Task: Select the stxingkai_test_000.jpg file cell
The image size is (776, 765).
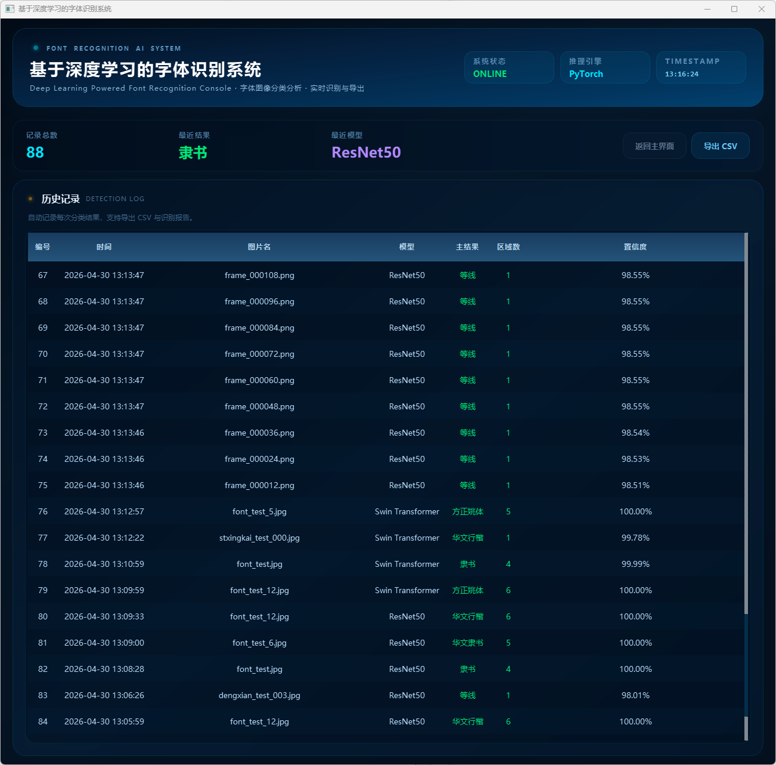Action: click(x=259, y=538)
